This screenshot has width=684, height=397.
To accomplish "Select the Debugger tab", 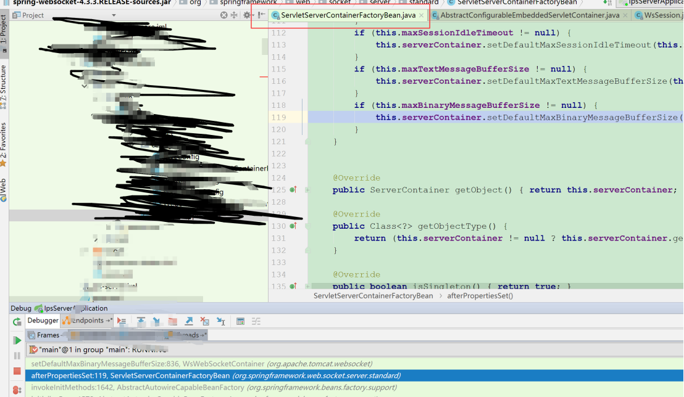I will pyautogui.click(x=42, y=321).
